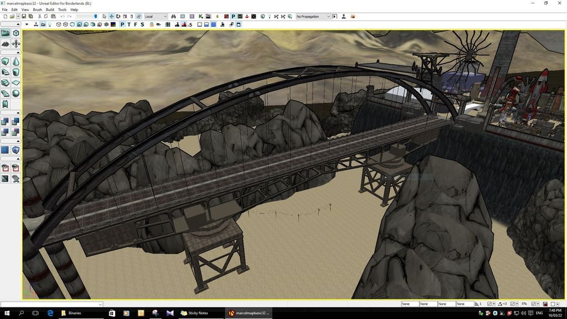Click the Paste clipboard icon
The width and height of the screenshot is (567, 319).
[53, 16]
